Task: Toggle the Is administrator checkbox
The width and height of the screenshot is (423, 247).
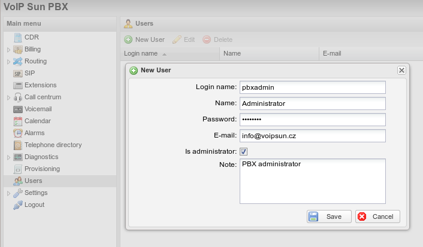Action: click(244, 152)
